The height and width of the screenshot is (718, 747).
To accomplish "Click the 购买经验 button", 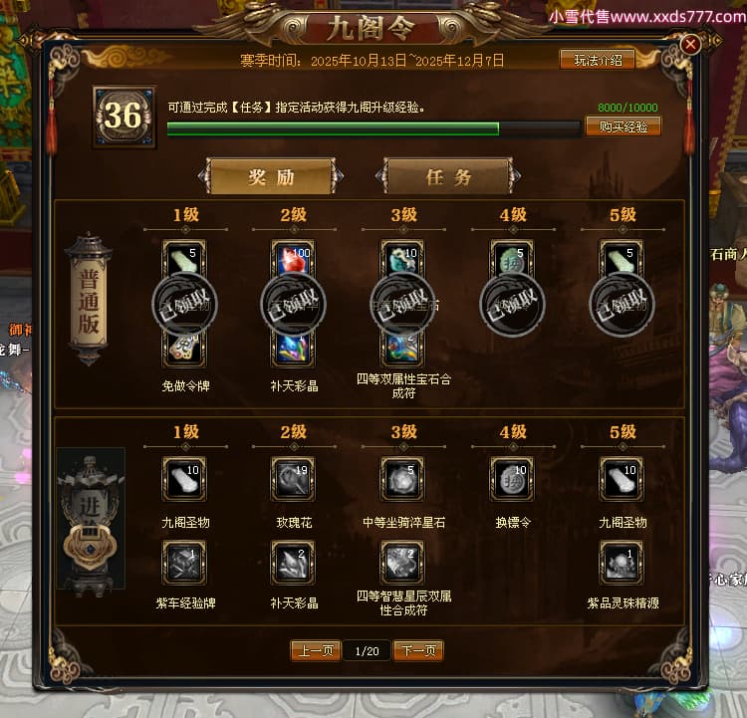I will 622,126.
